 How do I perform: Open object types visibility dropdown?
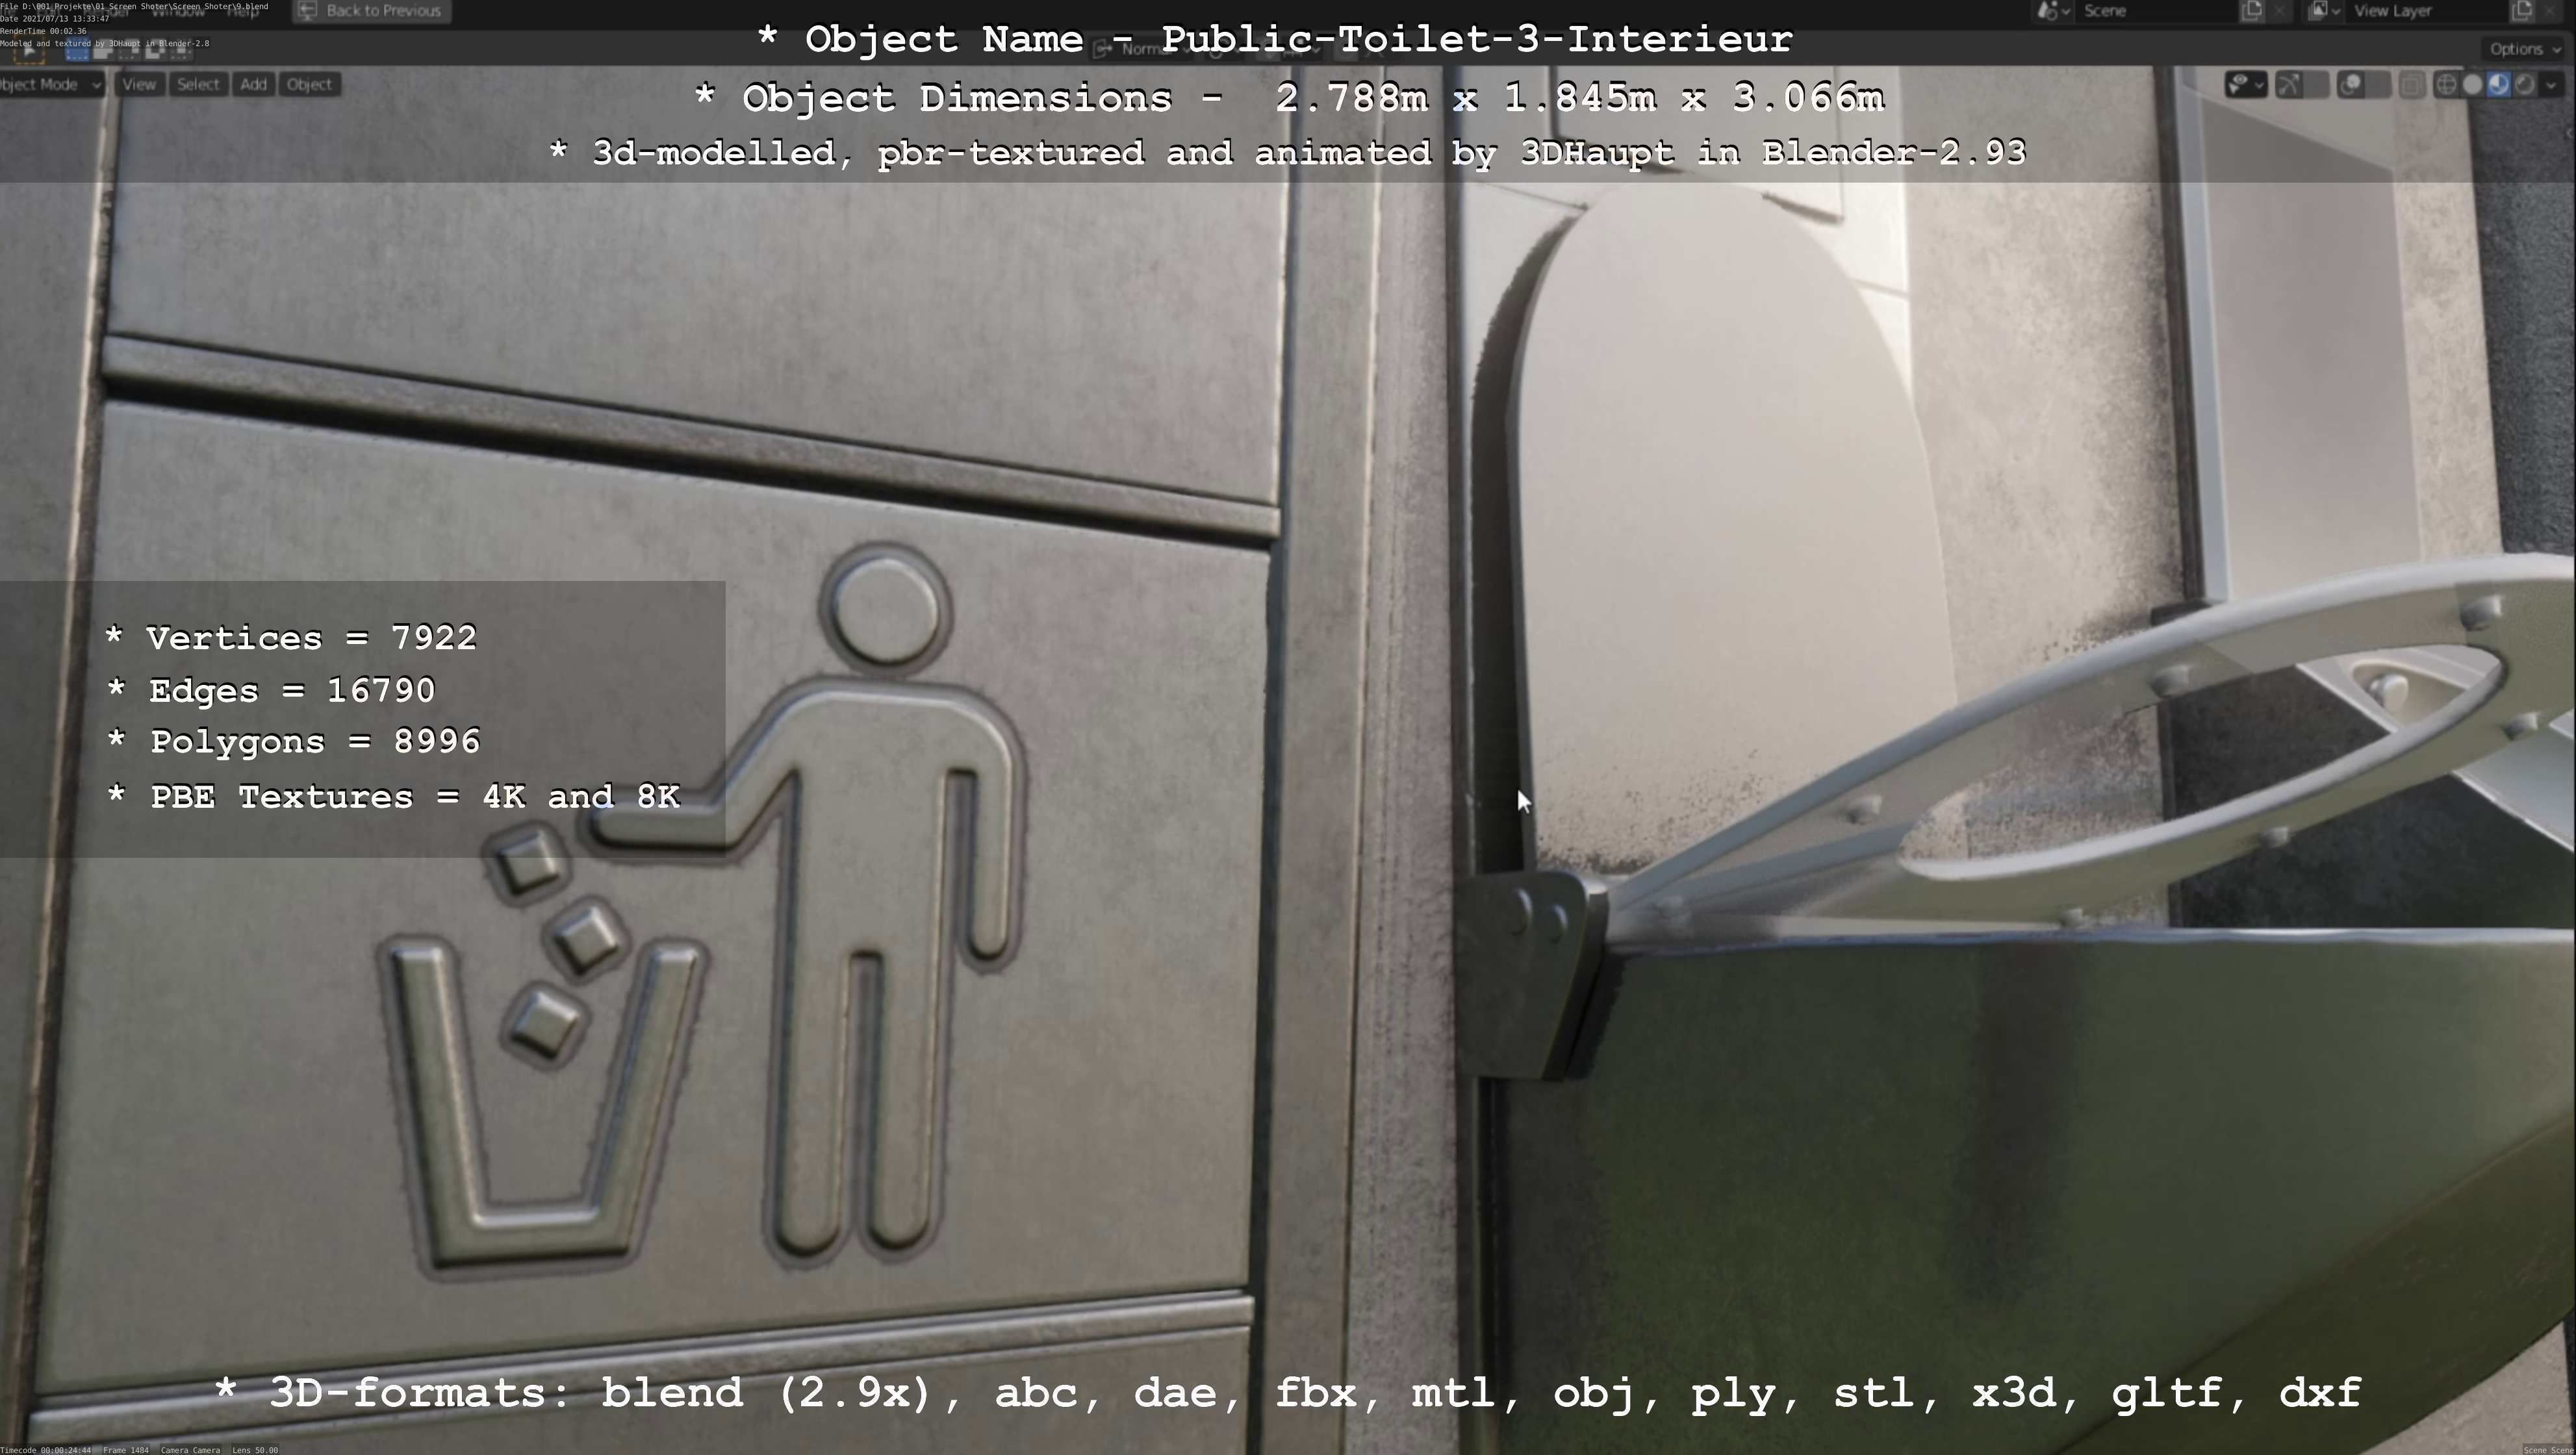click(2246, 85)
